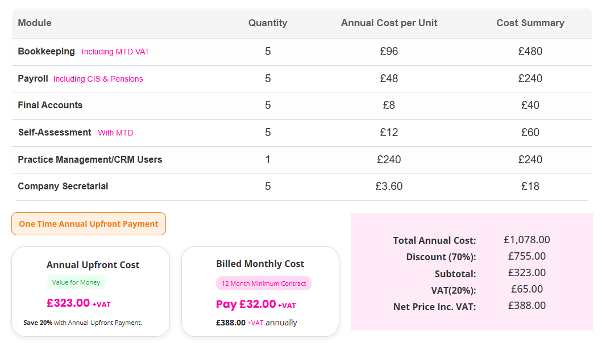Select the Company Secretarial row

pyautogui.click(x=301, y=186)
